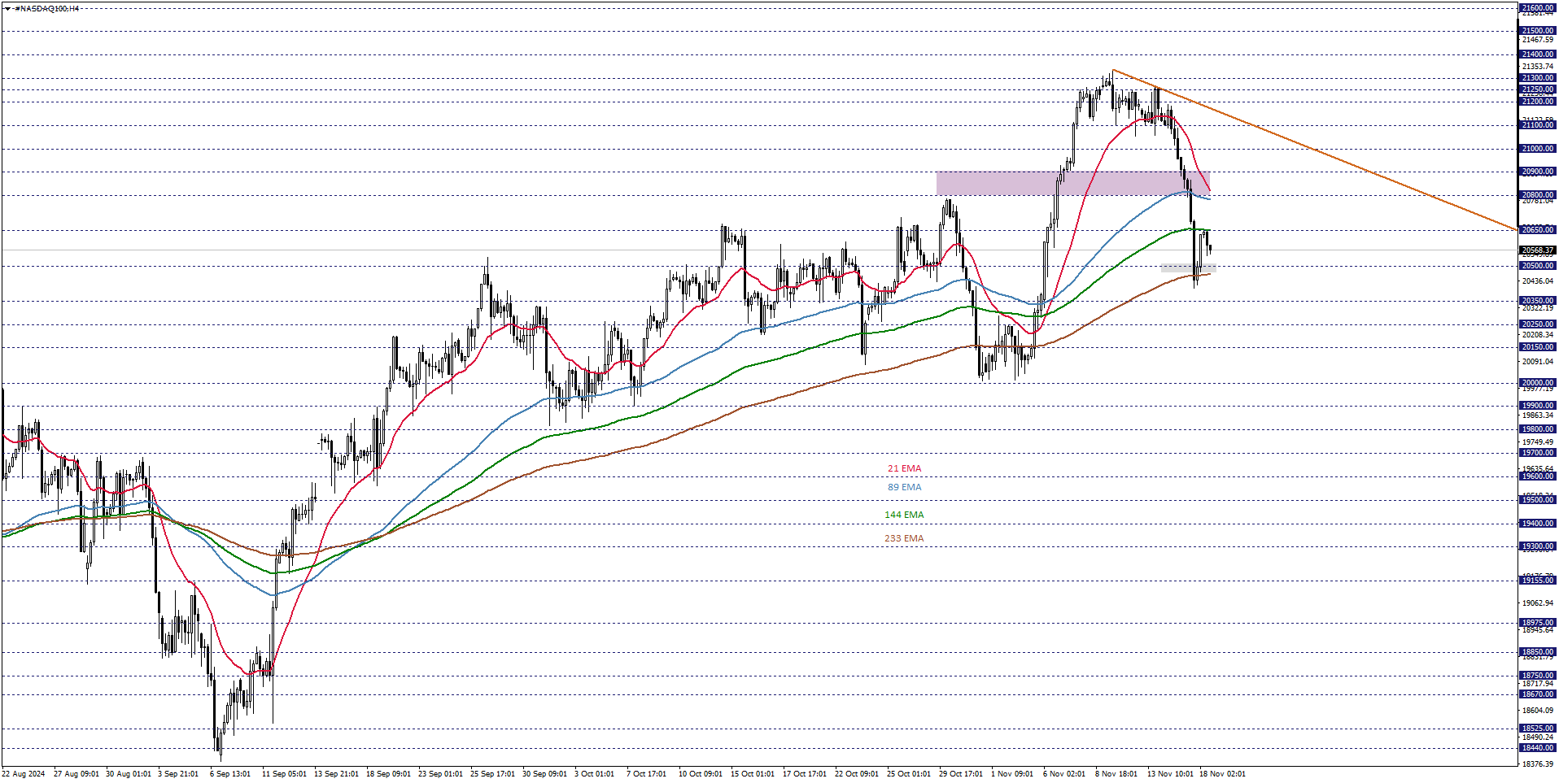Viewport: 1559px width, 783px height.
Task: Click the 20350.00 price level label
Action: (x=1538, y=301)
